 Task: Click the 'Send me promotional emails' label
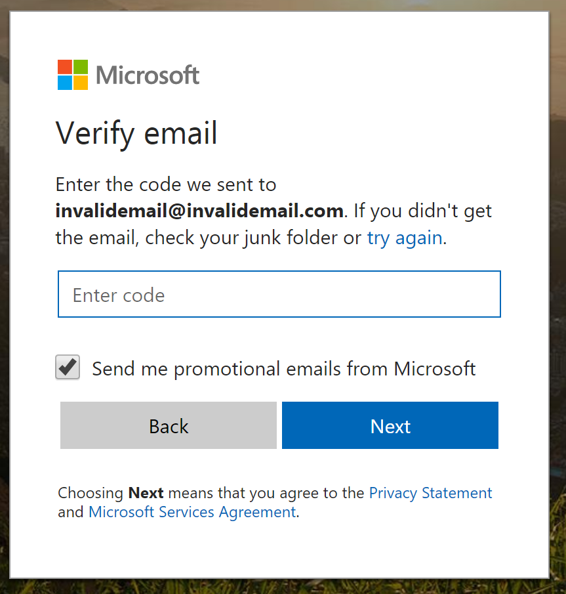point(283,369)
